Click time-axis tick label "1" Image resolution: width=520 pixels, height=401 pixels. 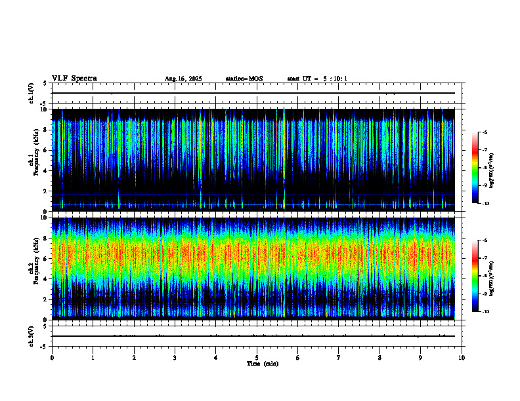[93, 358]
